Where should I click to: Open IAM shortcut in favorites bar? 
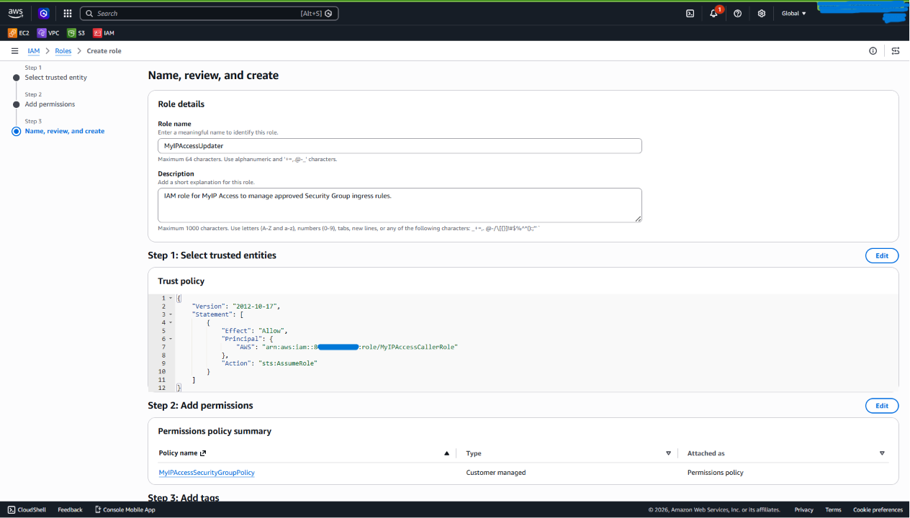tap(104, 32)
